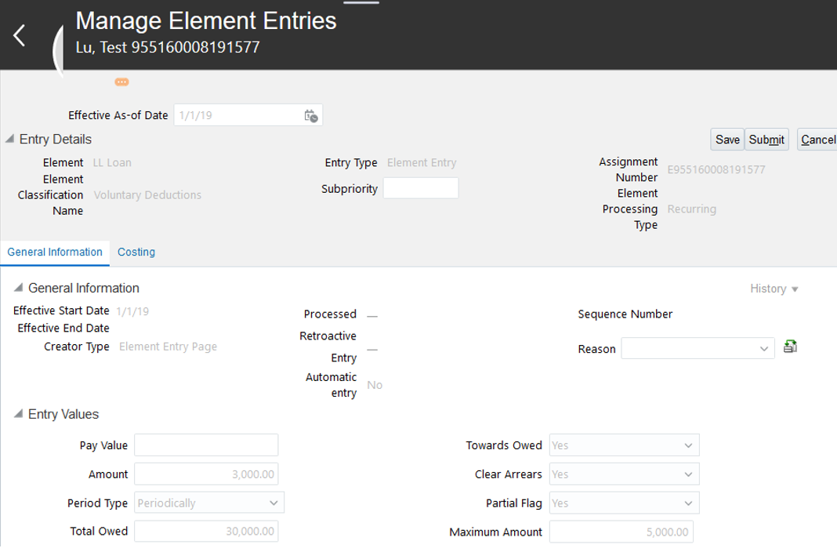Open the Partial Flag dropdown

688,503
